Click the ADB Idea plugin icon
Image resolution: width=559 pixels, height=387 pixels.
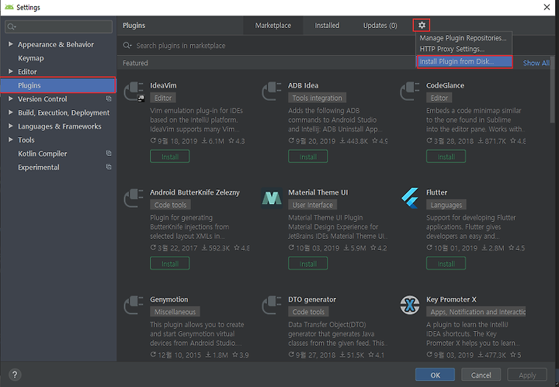[272, 92]
